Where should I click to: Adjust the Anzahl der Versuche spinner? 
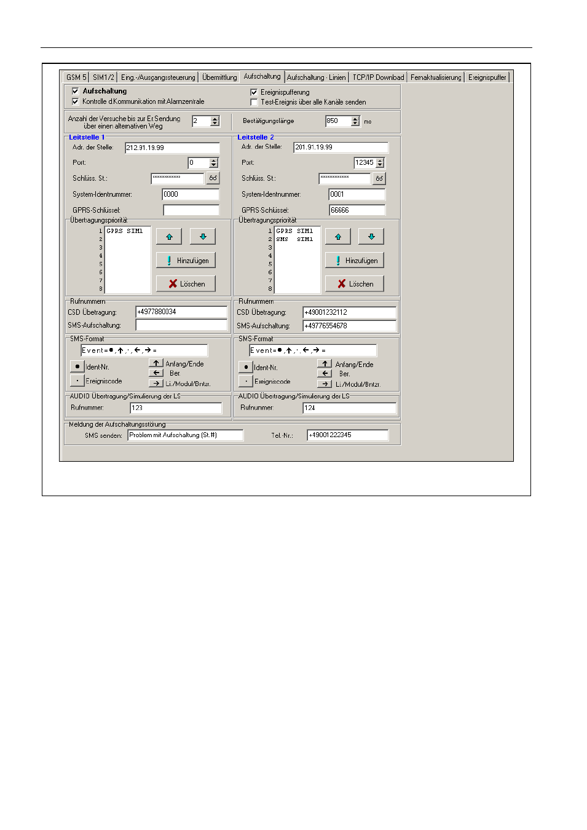tap(215, 121)
